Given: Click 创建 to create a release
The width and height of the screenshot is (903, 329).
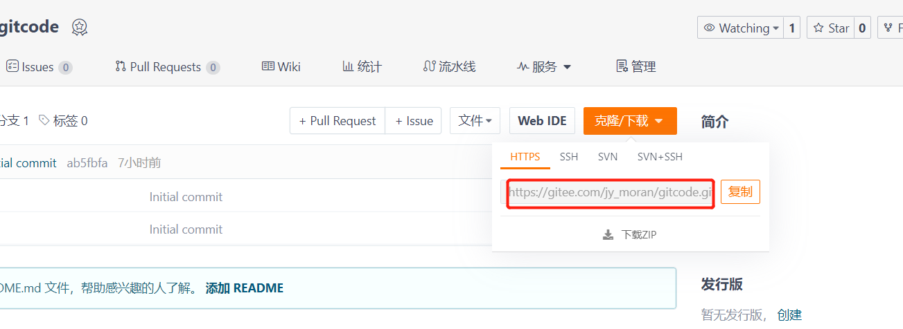Looking at the screenshot, I should tap(789, 314).
